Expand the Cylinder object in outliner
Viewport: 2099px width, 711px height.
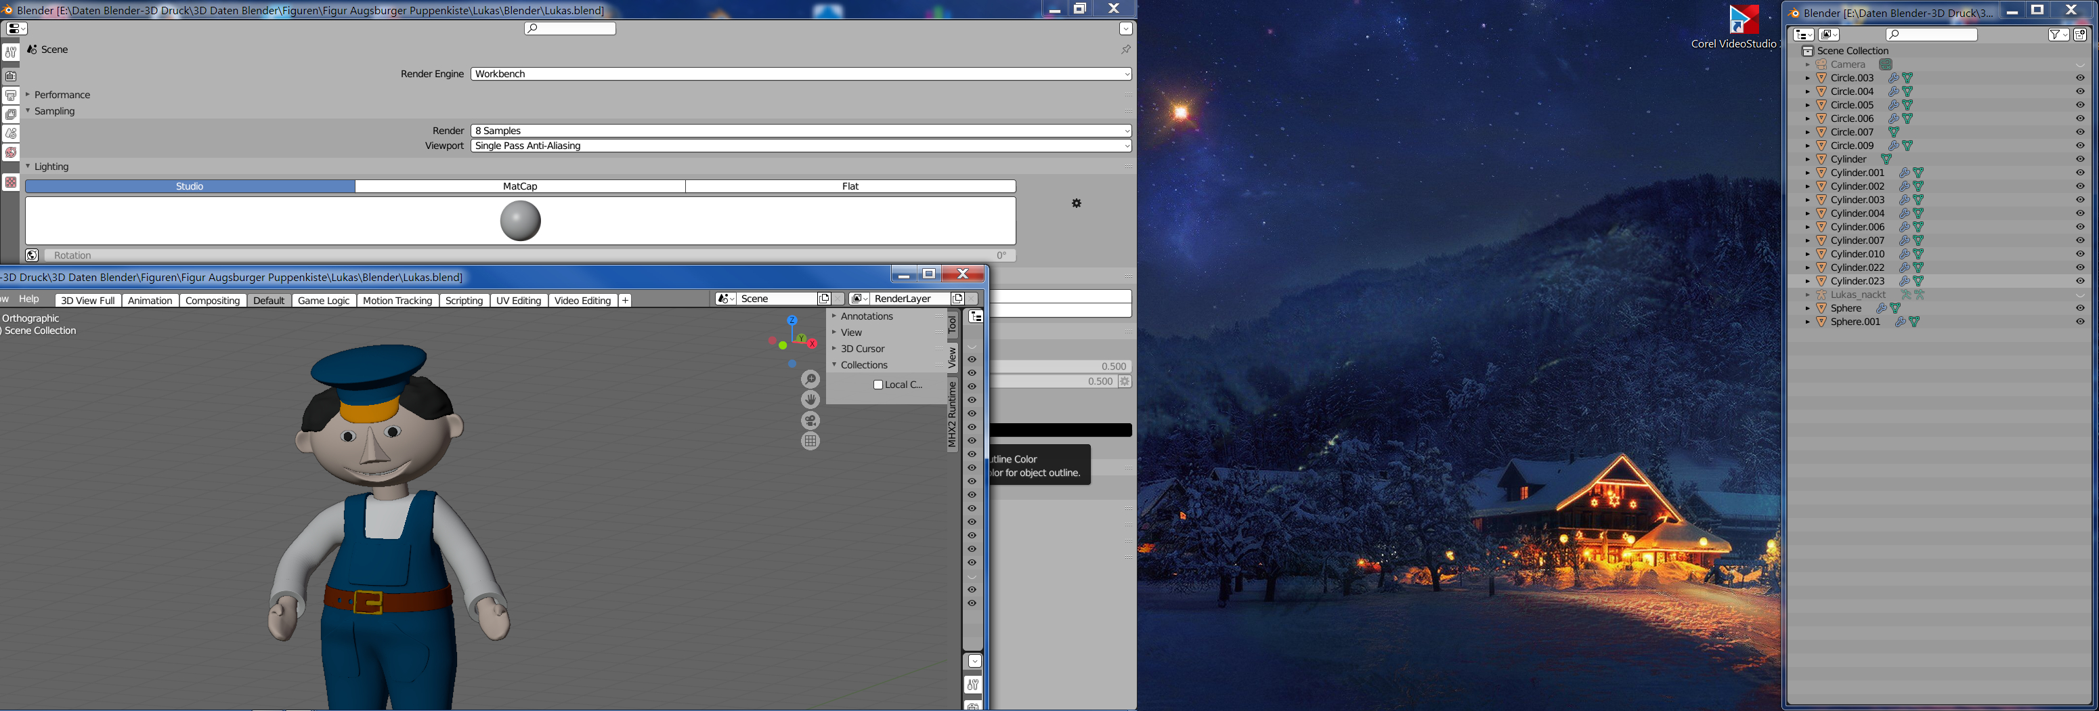1806,160
